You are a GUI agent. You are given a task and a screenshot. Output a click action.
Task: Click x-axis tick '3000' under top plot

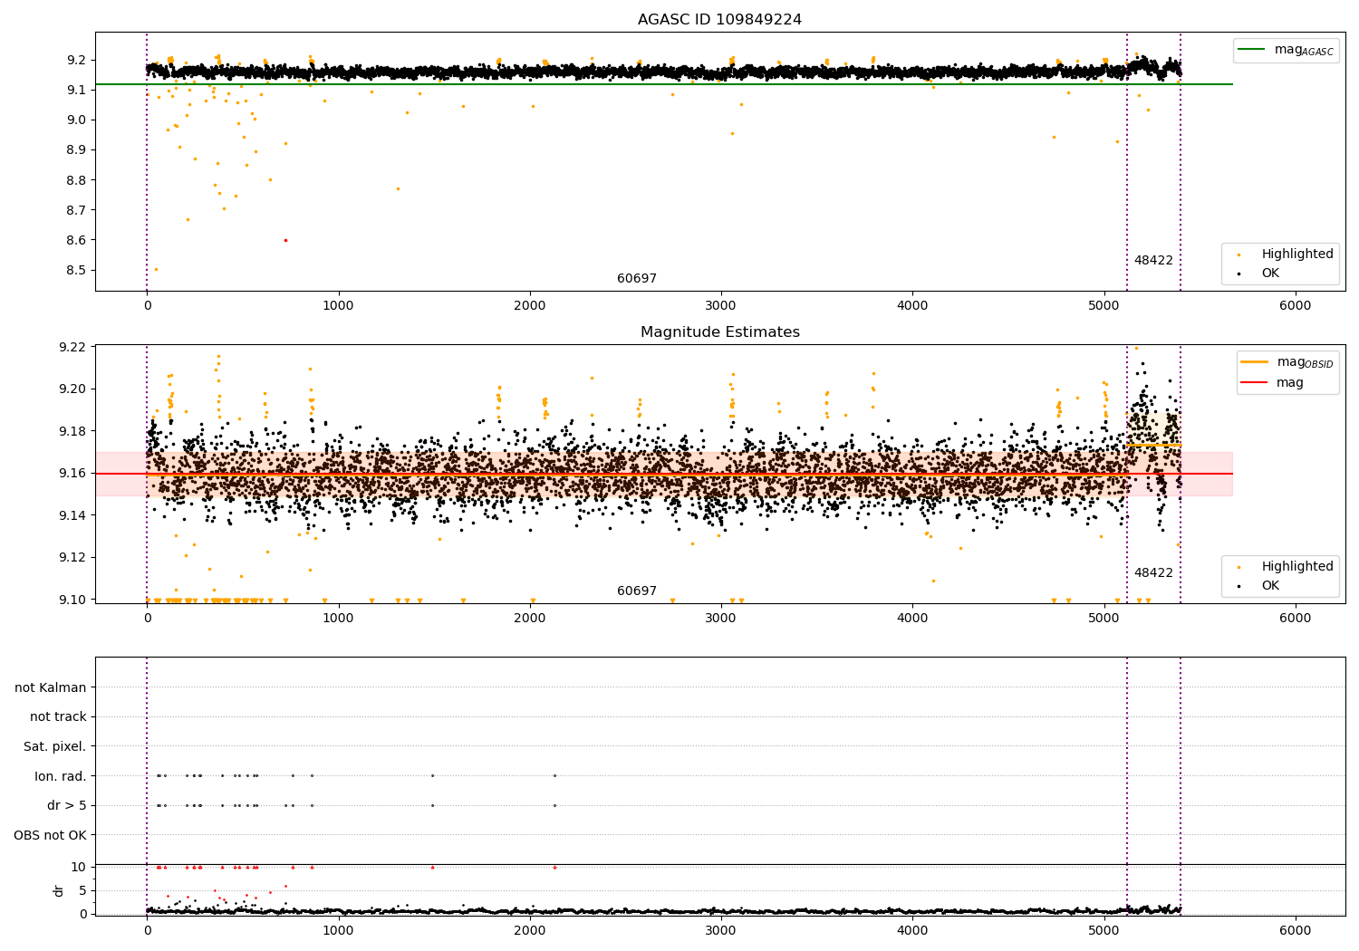(721, 306)
